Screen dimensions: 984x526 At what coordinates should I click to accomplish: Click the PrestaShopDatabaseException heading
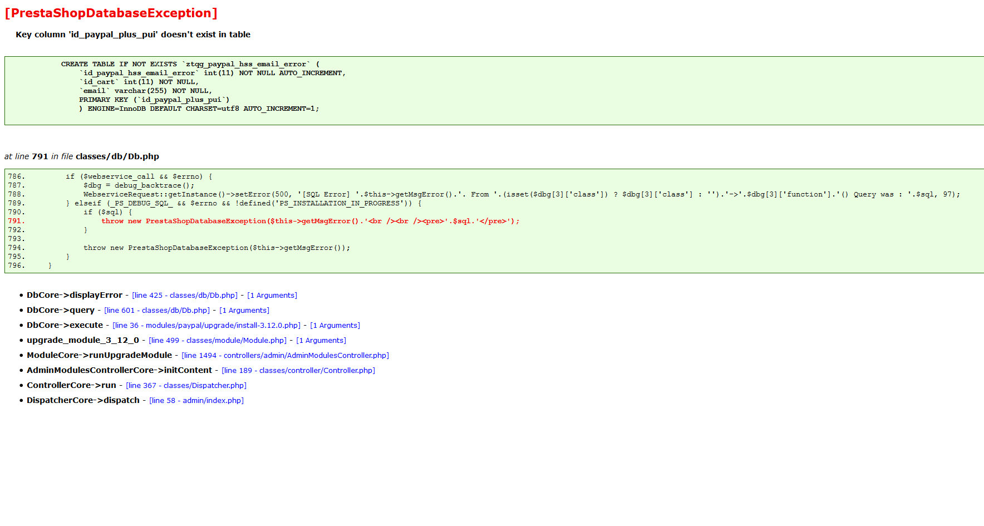tap(111, 13)
